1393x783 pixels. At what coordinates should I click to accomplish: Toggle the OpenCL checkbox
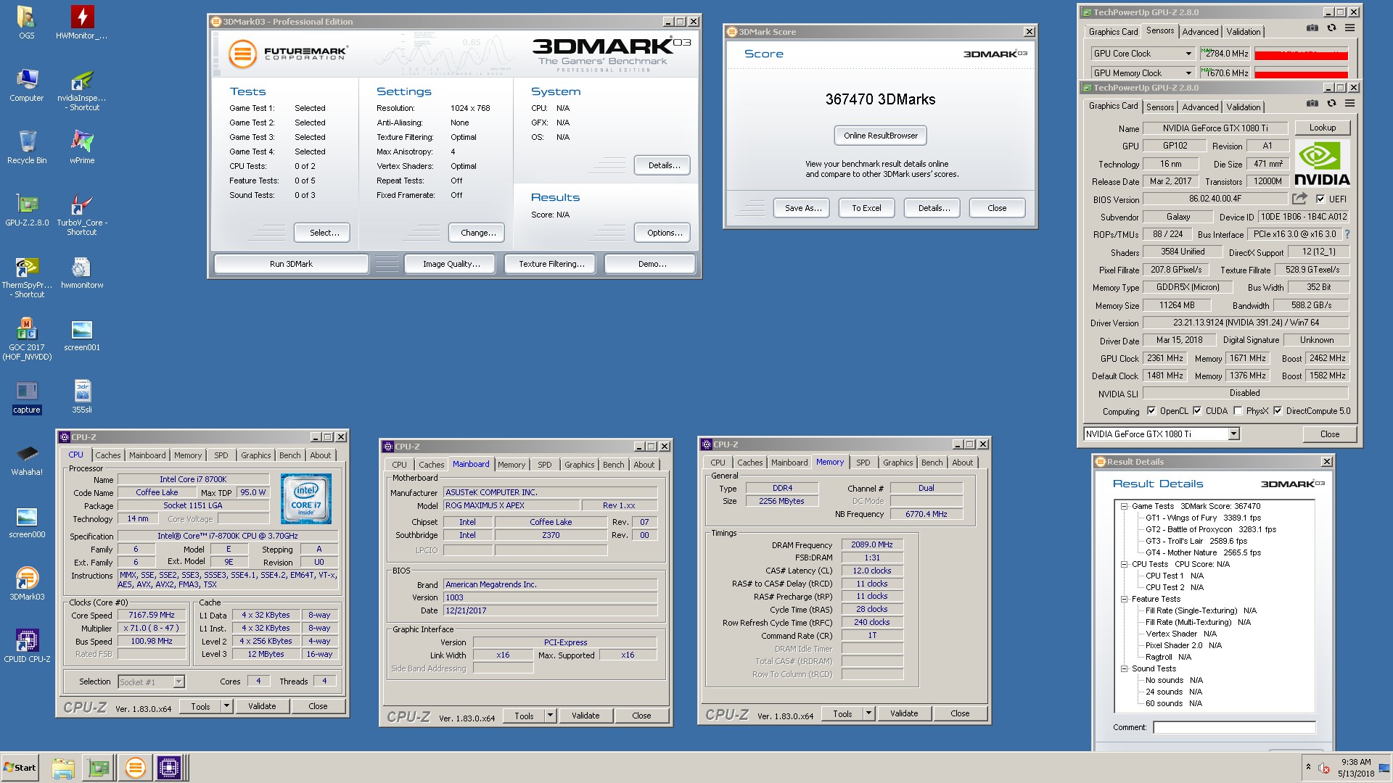[x=1151, y=410]
